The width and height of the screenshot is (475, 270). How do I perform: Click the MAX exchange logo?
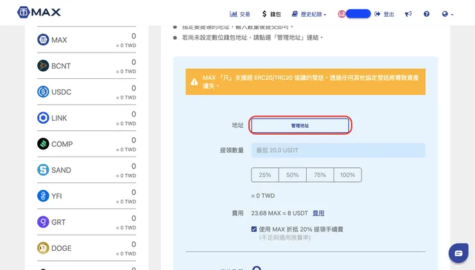39,12
